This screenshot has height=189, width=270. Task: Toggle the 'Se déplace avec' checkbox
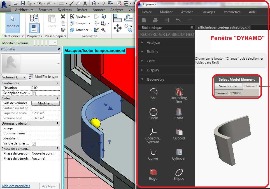(34, 93)
